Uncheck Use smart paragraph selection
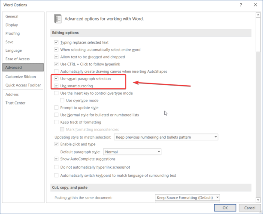This screenshot has width=263, height=214. (56, 78)
